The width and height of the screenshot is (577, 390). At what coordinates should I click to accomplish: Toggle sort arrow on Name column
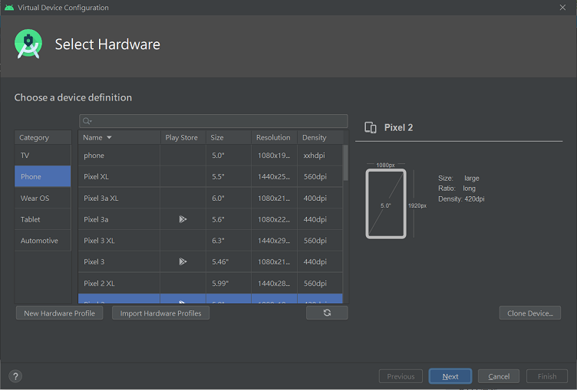109,137
